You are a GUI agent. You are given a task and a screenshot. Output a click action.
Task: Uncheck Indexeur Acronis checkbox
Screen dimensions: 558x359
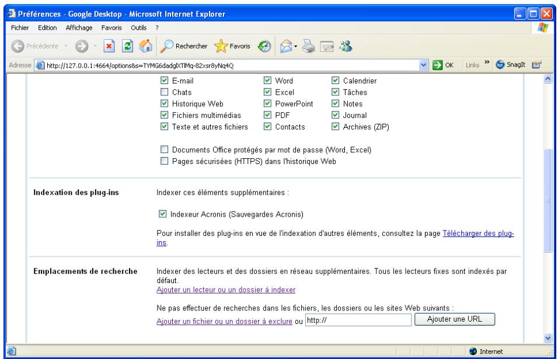tap(162, 214)
